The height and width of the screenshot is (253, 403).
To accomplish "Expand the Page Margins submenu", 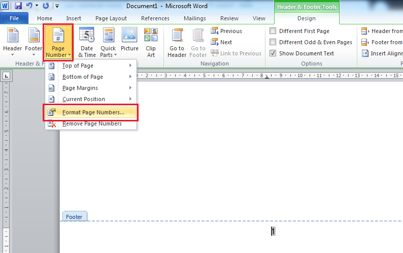I will [x=91, y=88].
